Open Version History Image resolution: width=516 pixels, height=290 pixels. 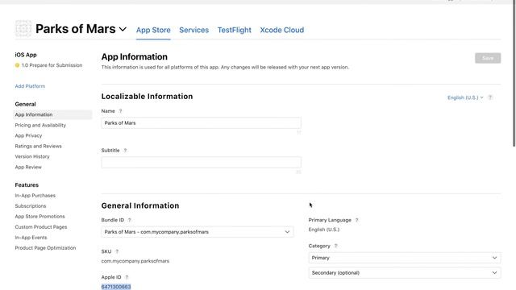[32, 156]
